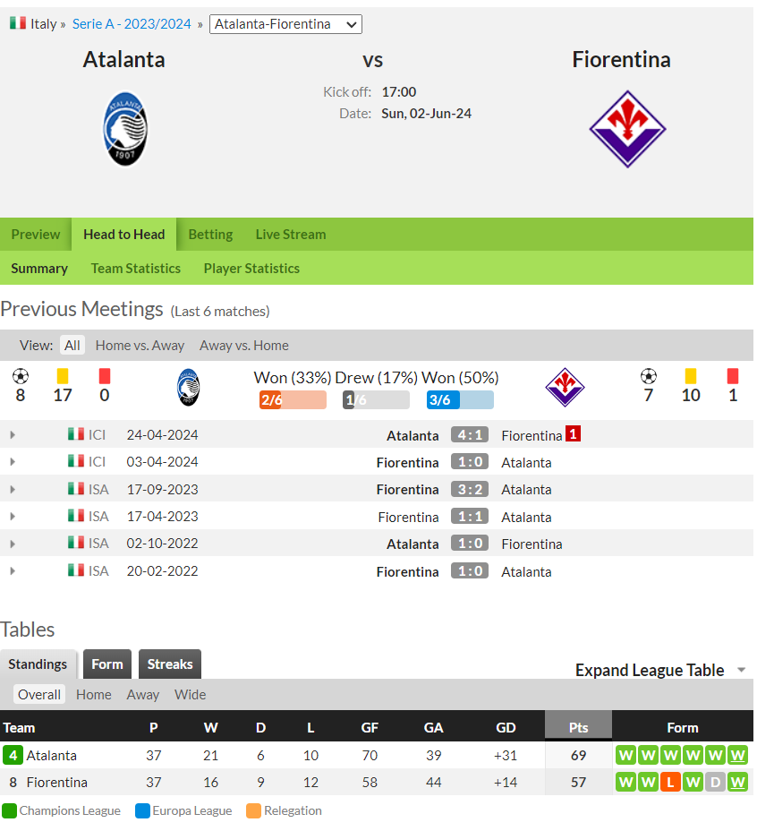
Task: Open the Team Statistics sub-tab
Action: pos(136,268)
